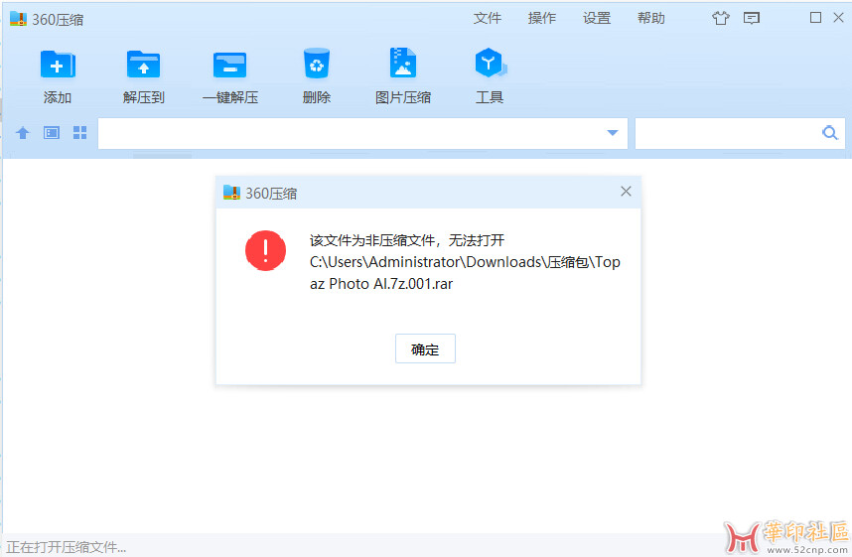
Task: Click the 添加 (Add) toolbar icon
Action: 58,65
